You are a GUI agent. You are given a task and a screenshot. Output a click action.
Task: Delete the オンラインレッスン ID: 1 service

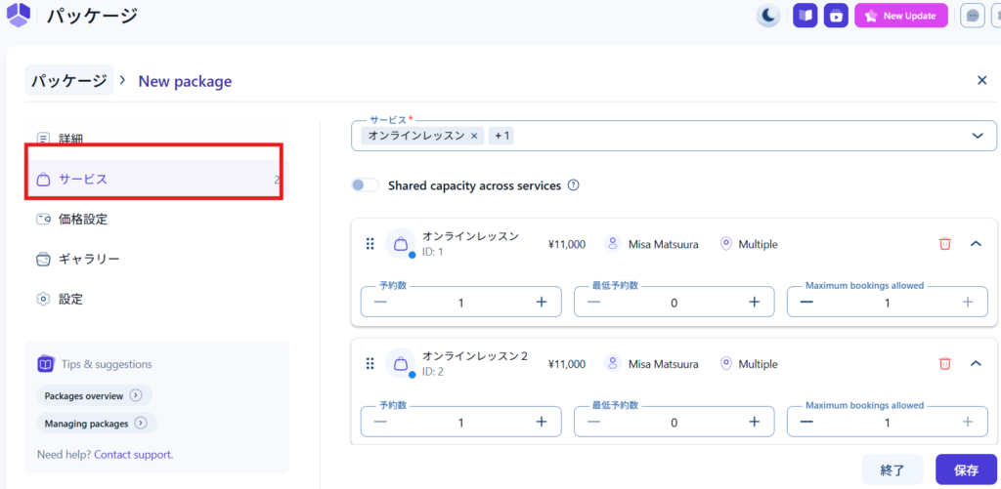[x=944, y=244]
